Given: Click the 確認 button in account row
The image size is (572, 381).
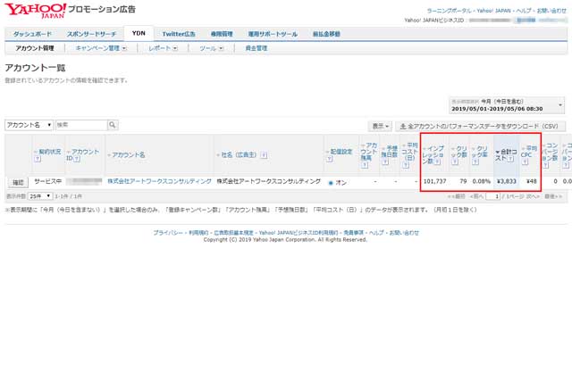Looking at the screenshot, I should point(18,182).
